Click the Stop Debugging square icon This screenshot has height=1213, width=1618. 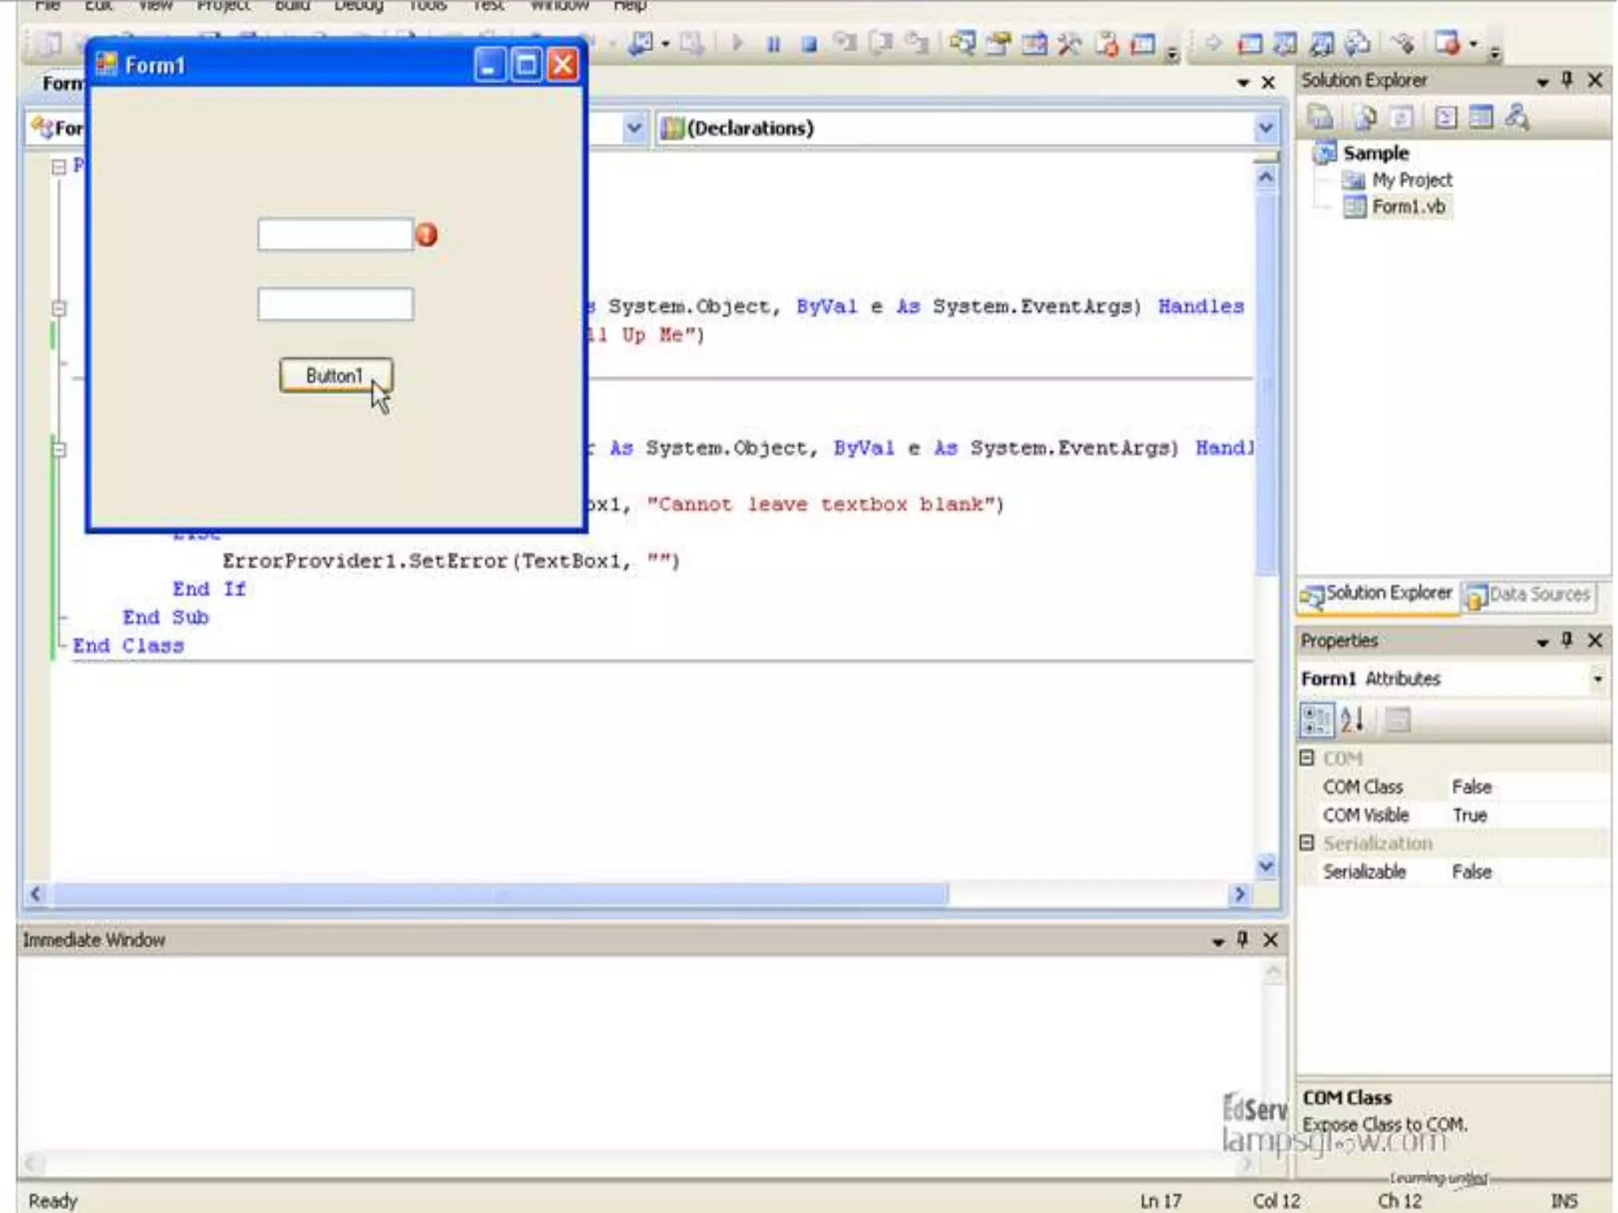tap(809, 43)
